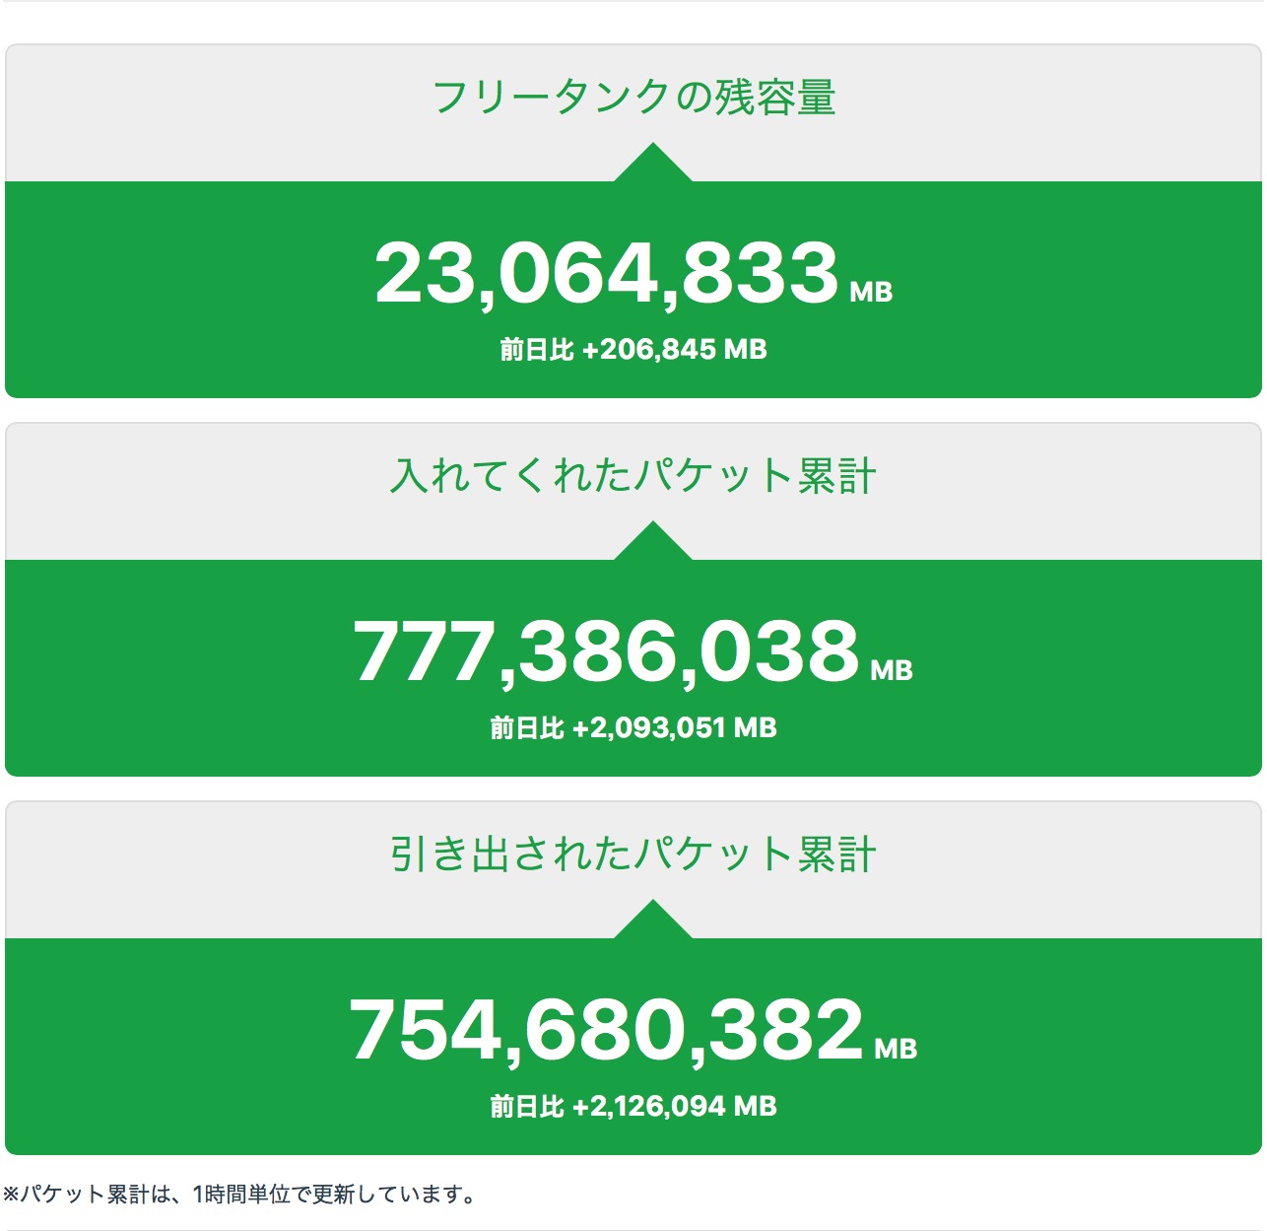Click the 777,386,038 deposited total number

click(x=606, y=651)
